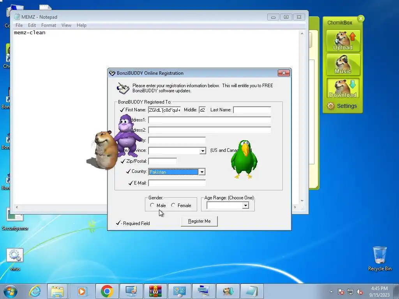Image resolution: width=399 pixels, height=299 pixels.
Task: Click the Zip/Postal input field
Action: point(162,161)
